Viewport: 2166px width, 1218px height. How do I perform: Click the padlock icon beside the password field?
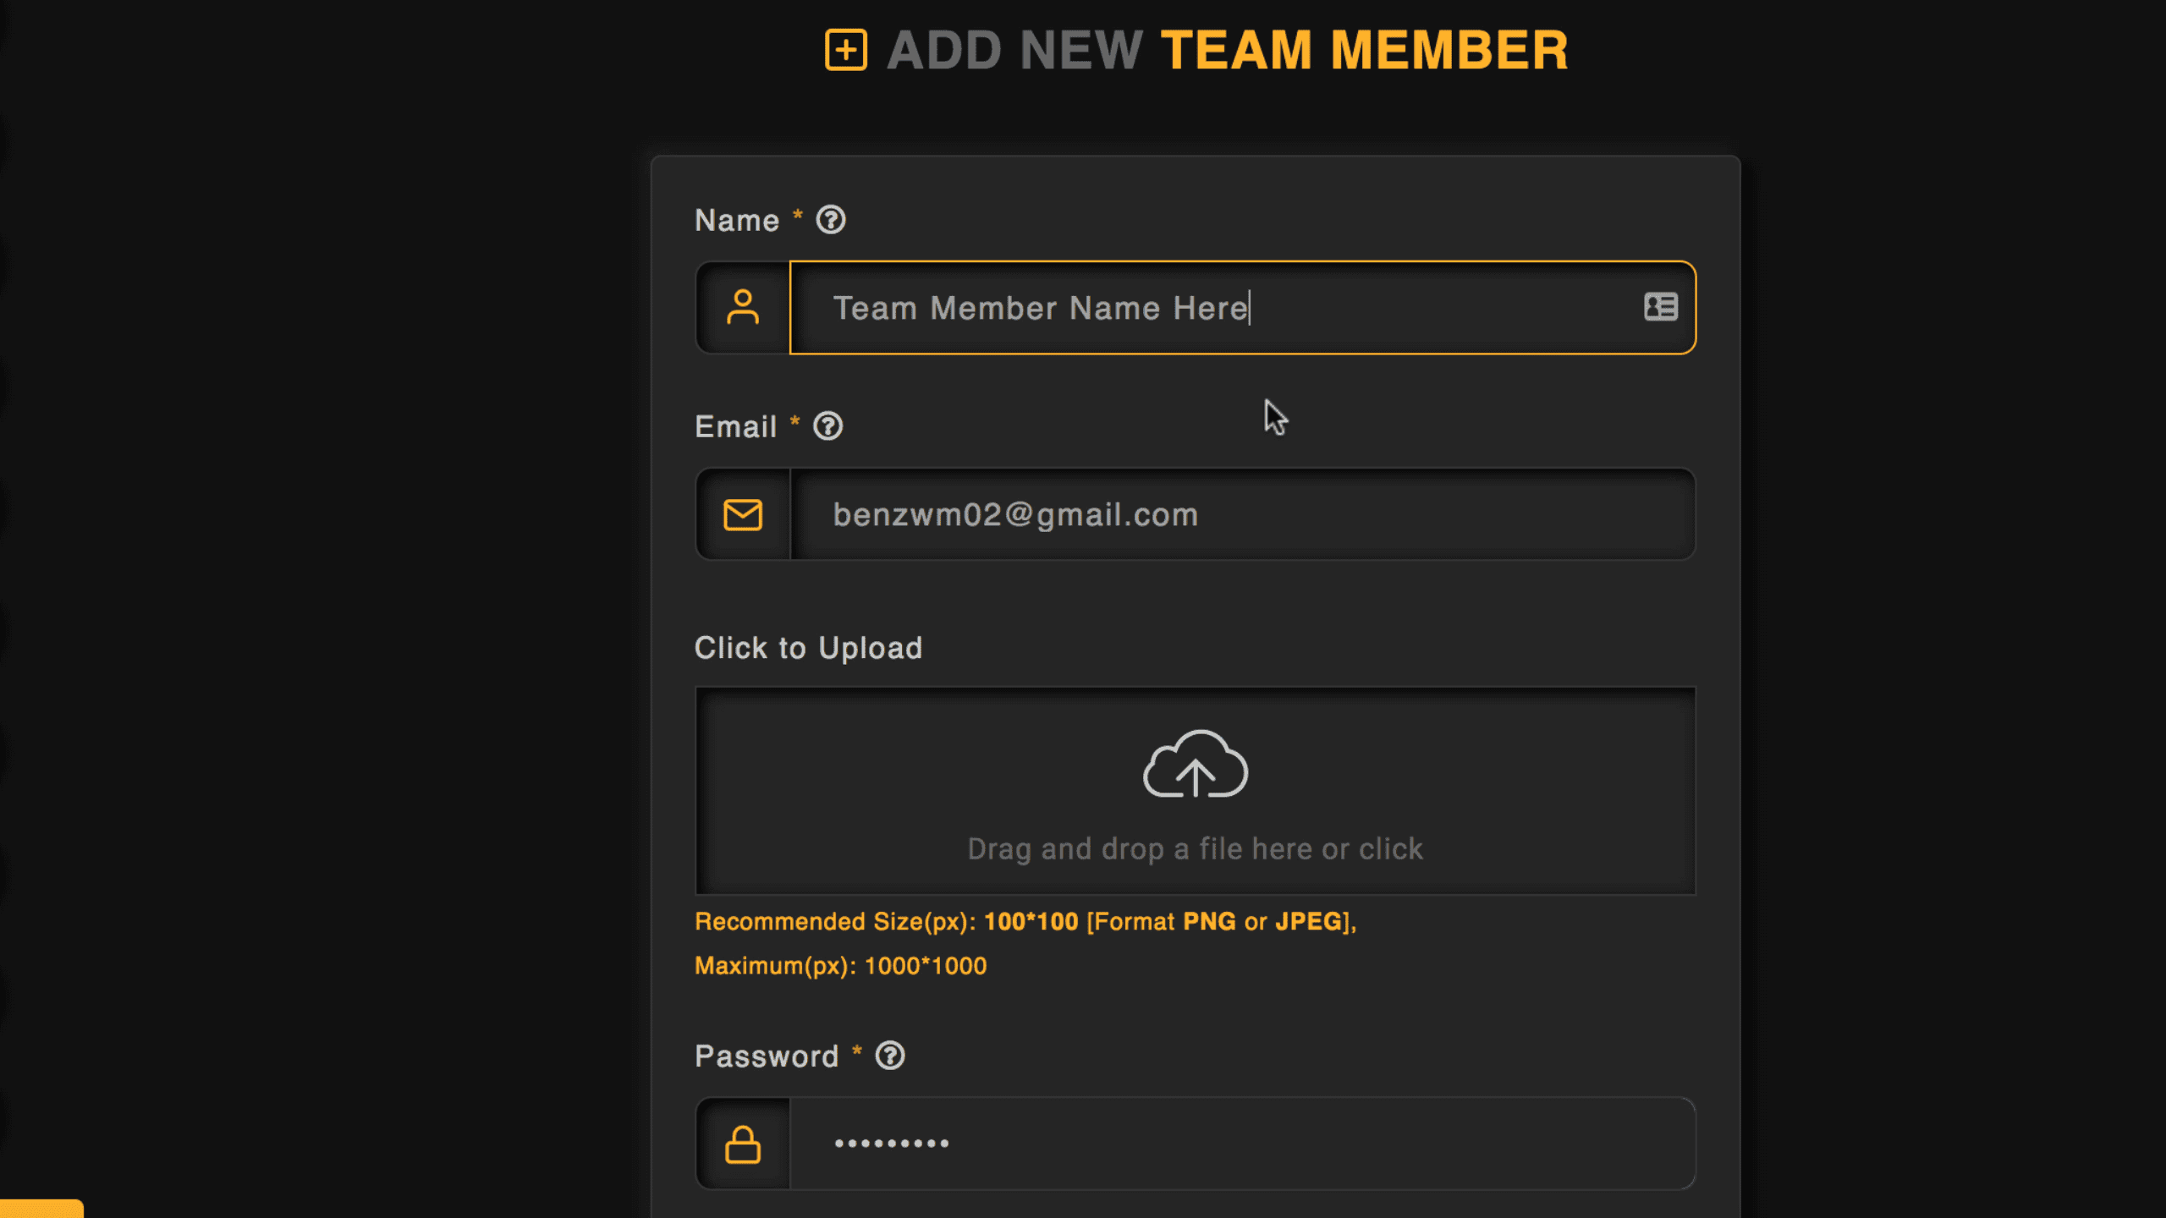[x=743, y=1144]
